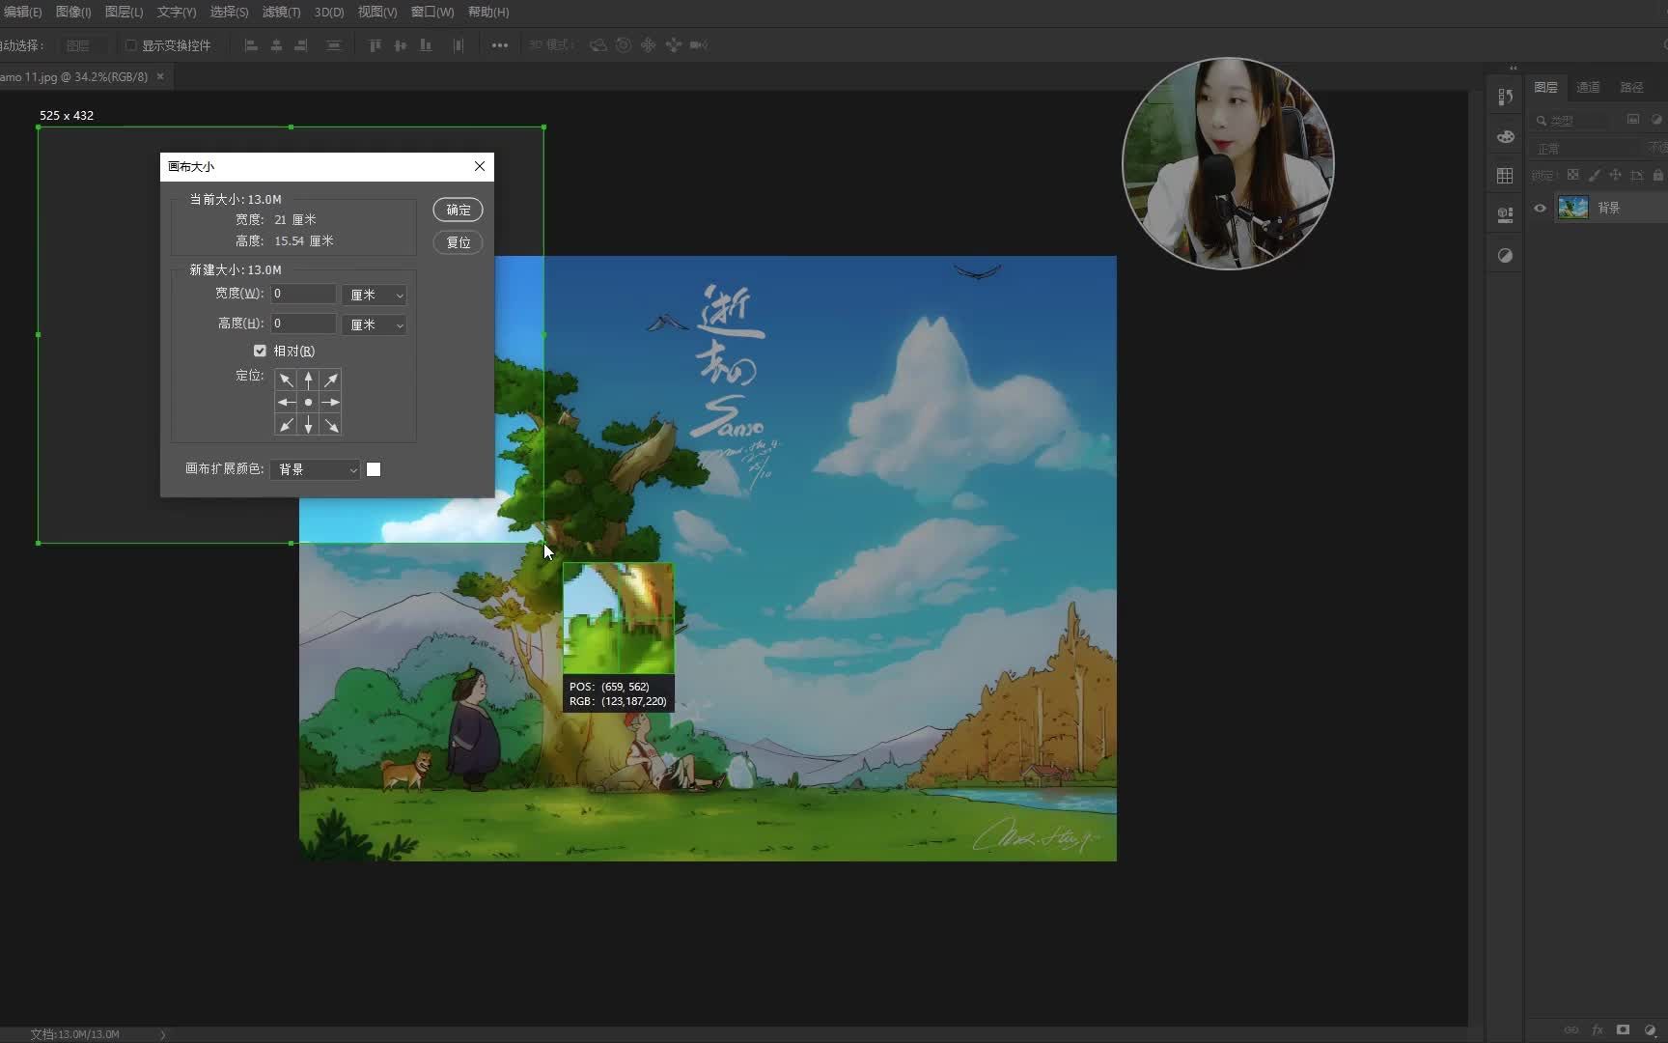The width and height of the screenshot is (1668, 1043).
Task: Click new adjustment layer icon at bottom
Action: click(1650, 1030)
